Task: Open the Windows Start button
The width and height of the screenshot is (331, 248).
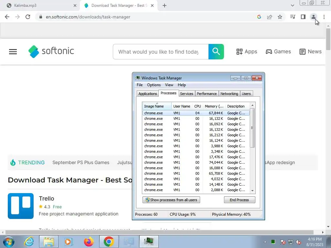Action: (9, 242)
